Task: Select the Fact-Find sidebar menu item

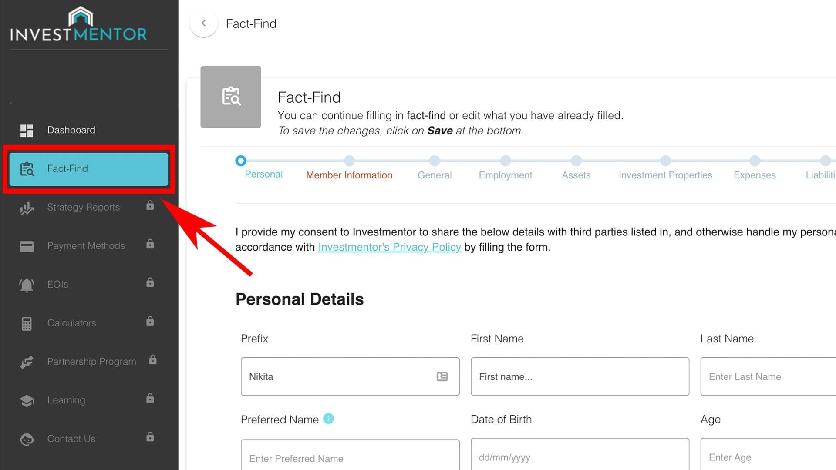Action: click(x=89, y=169)
